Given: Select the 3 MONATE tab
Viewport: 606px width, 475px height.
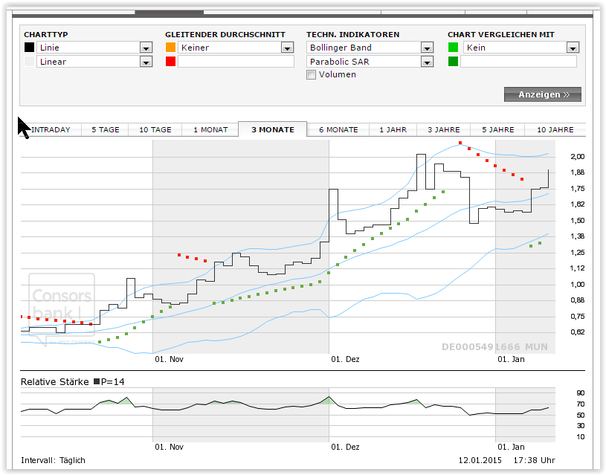Looking at the screenshot, I should tap(273, 129).
